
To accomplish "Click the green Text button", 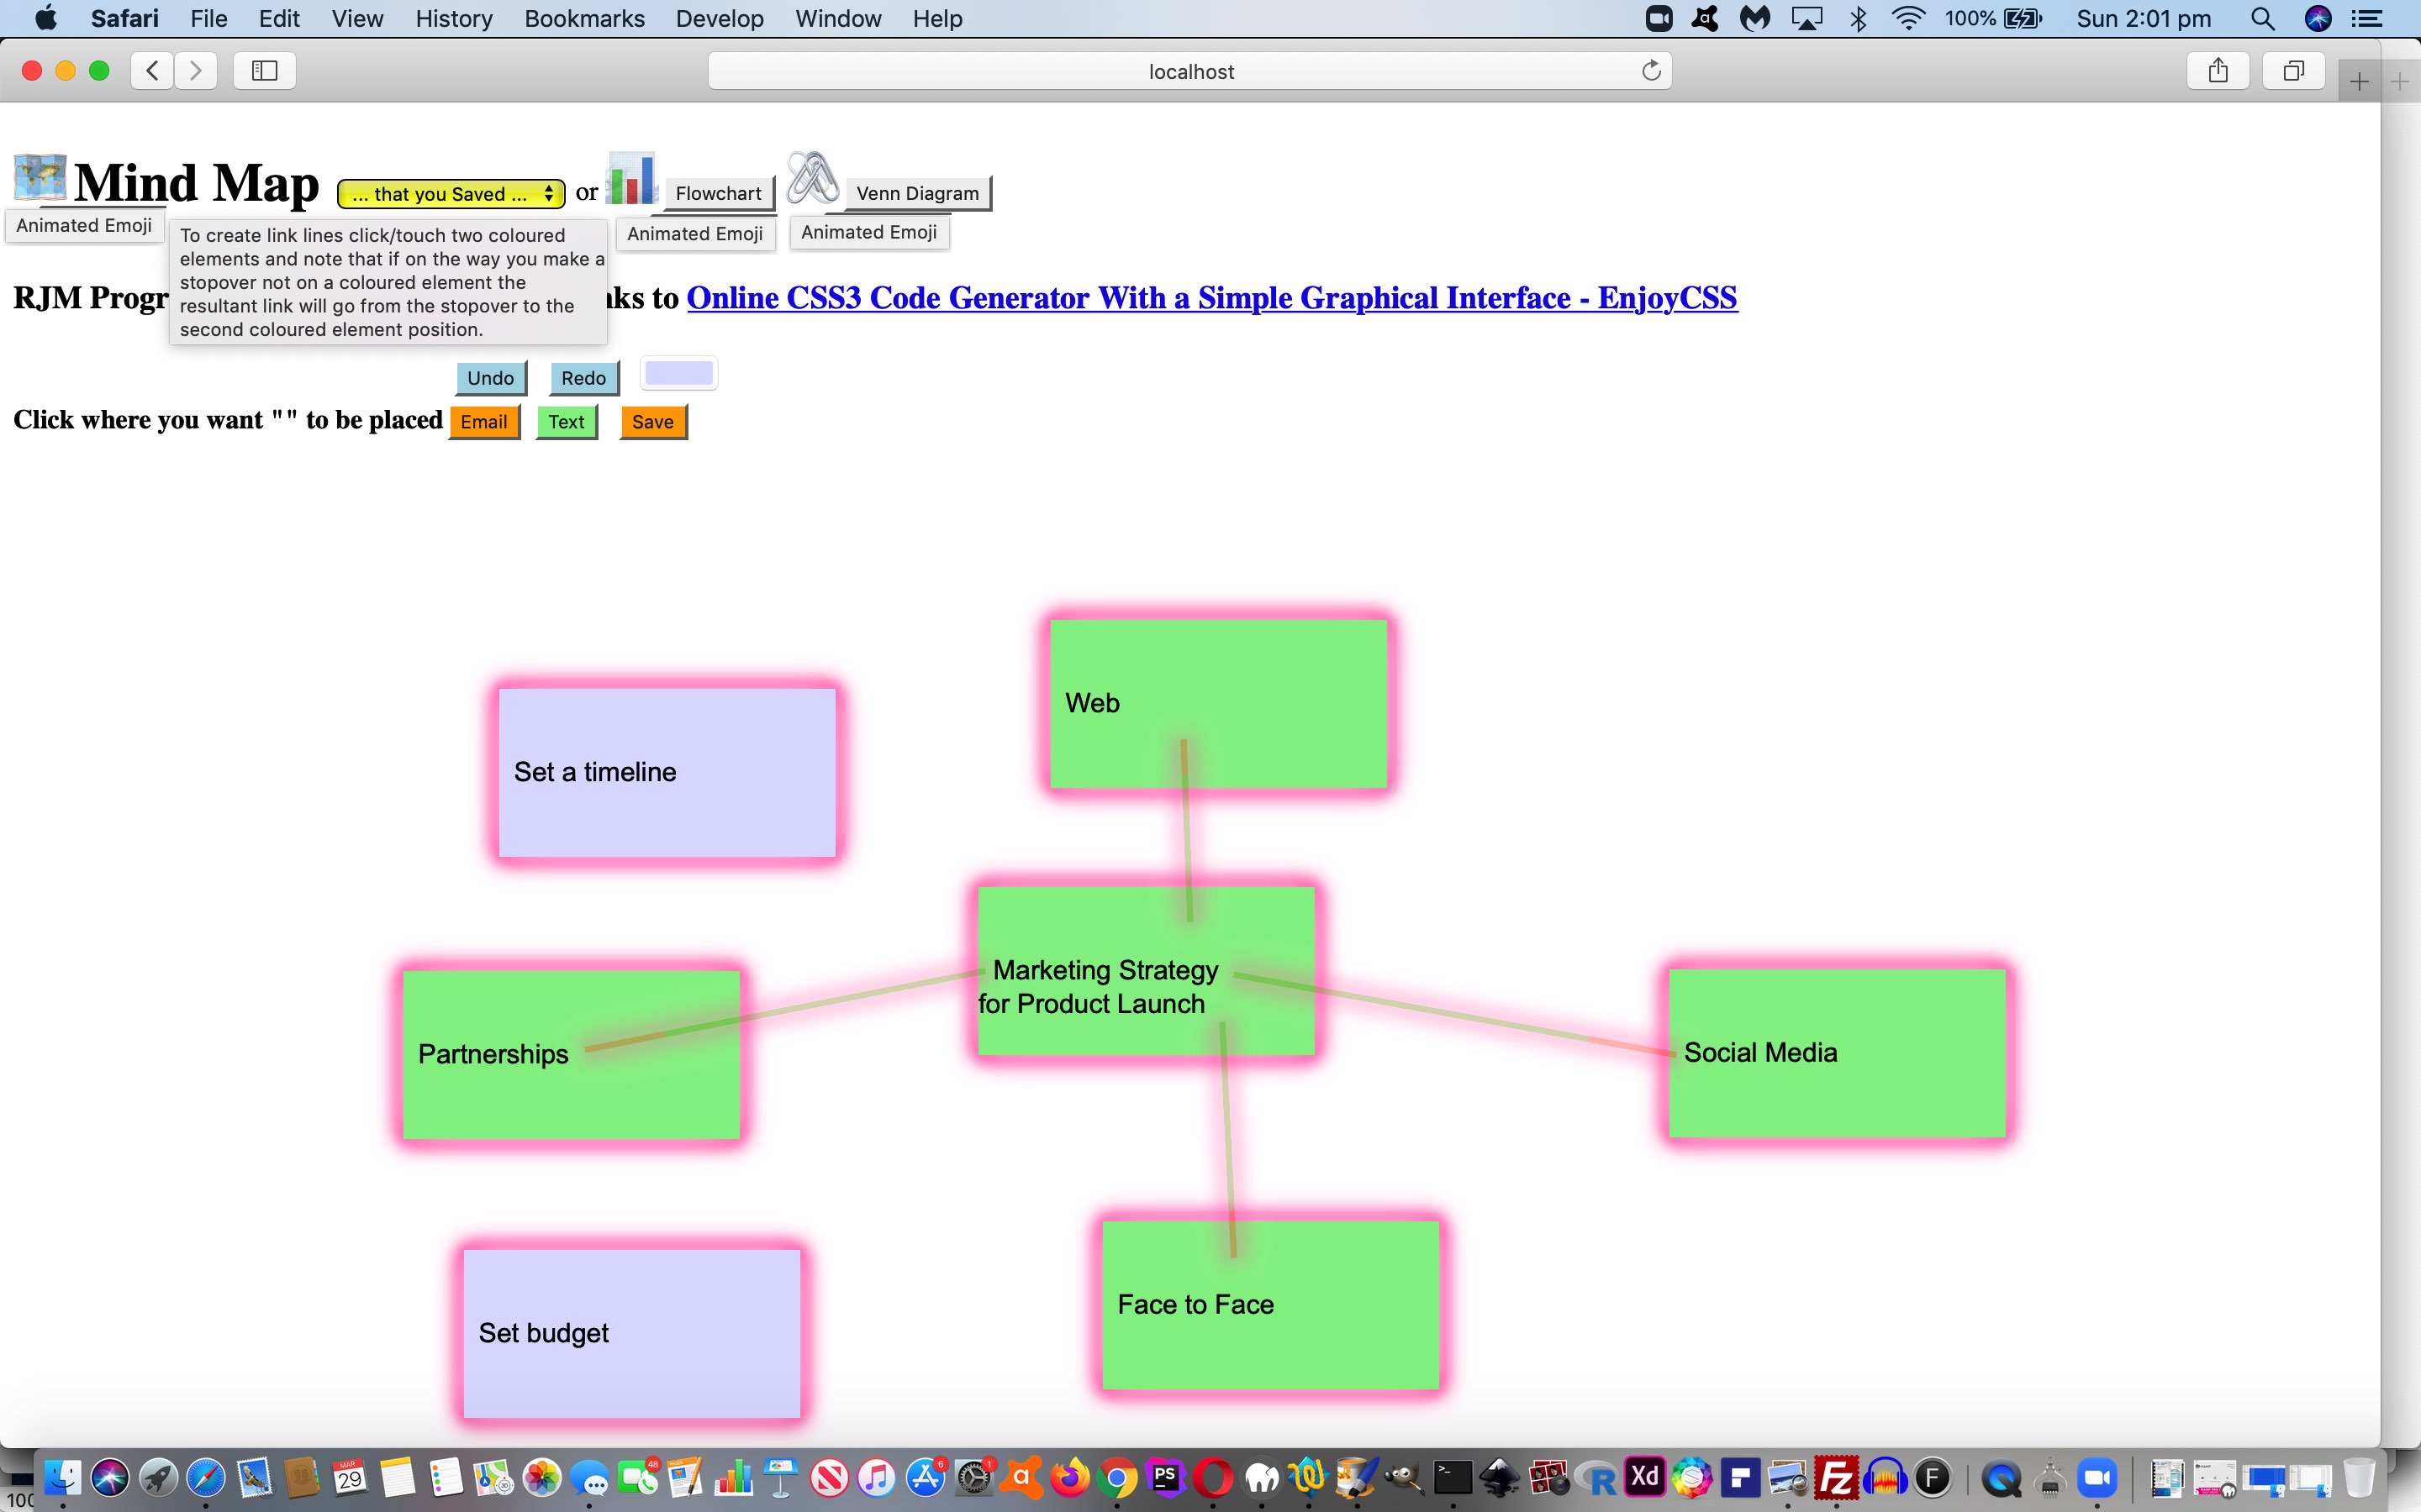I will point(567,422).
